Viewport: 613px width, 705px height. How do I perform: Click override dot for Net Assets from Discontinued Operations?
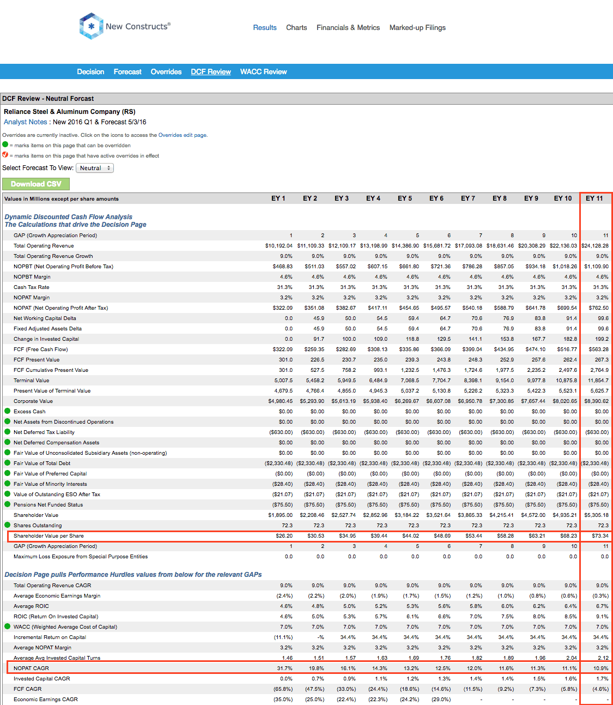[7, 421]
